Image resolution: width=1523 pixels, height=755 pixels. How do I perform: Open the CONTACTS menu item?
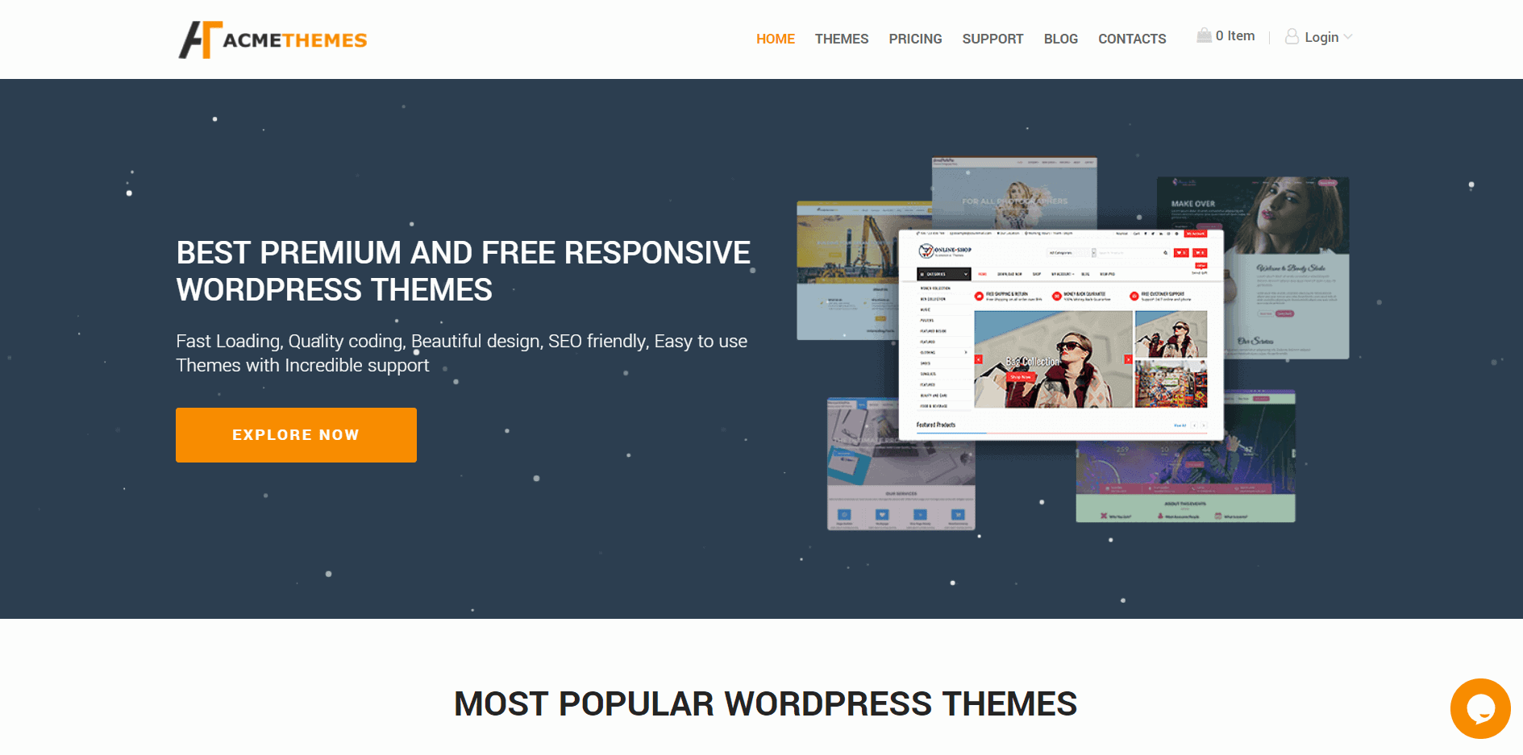[x=1132, y=39]
